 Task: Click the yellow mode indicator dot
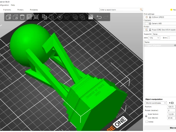(x=171, y=10)
